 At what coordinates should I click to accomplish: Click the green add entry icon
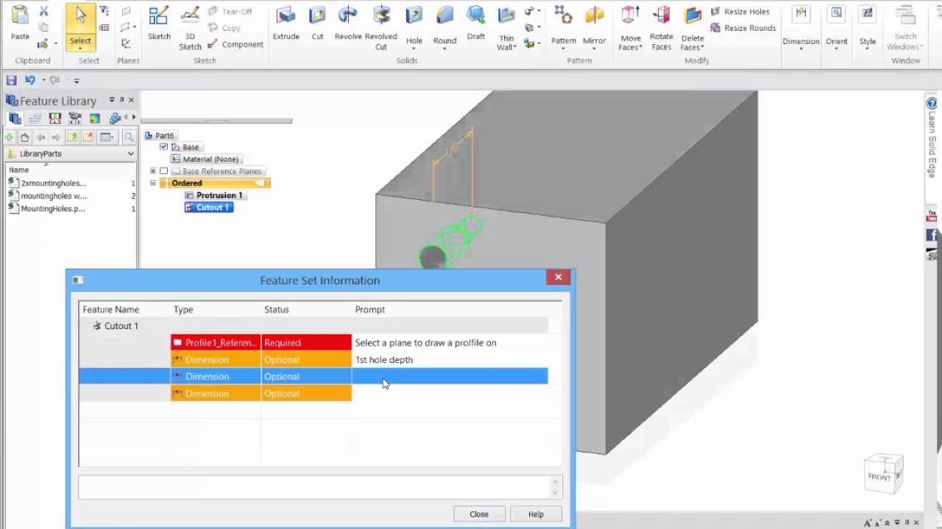(x=10, y=137)
